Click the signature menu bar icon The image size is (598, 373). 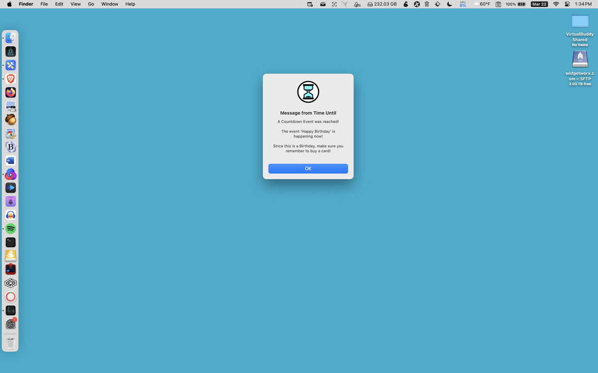pyautogui.click(x=357, y=4)
